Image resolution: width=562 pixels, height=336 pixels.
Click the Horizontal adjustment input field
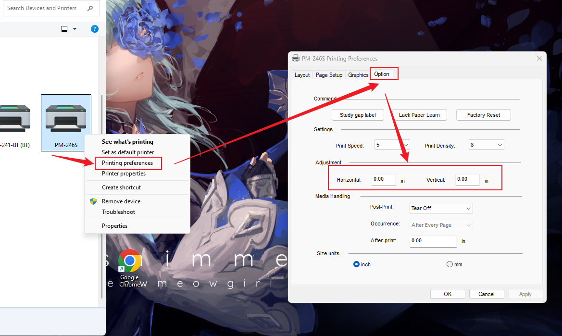coord(384,179)
